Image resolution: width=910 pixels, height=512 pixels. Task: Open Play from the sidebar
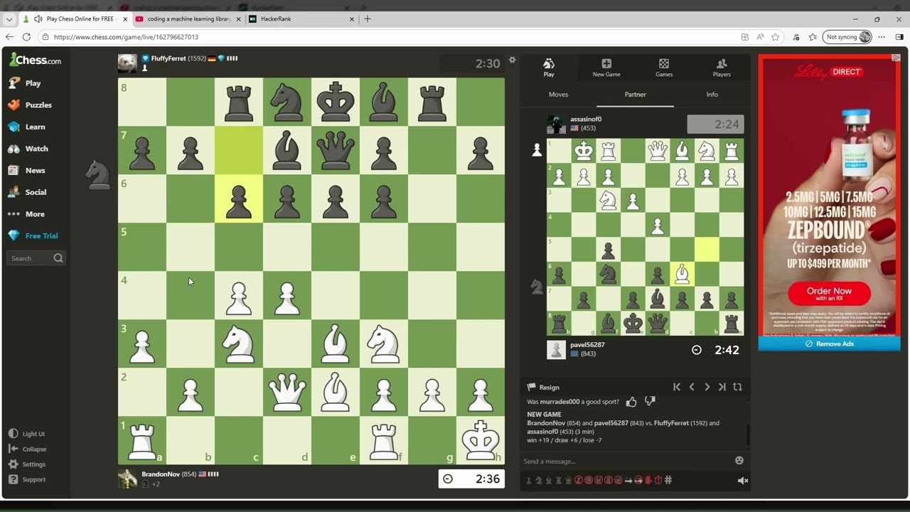(x=26, y=83)
